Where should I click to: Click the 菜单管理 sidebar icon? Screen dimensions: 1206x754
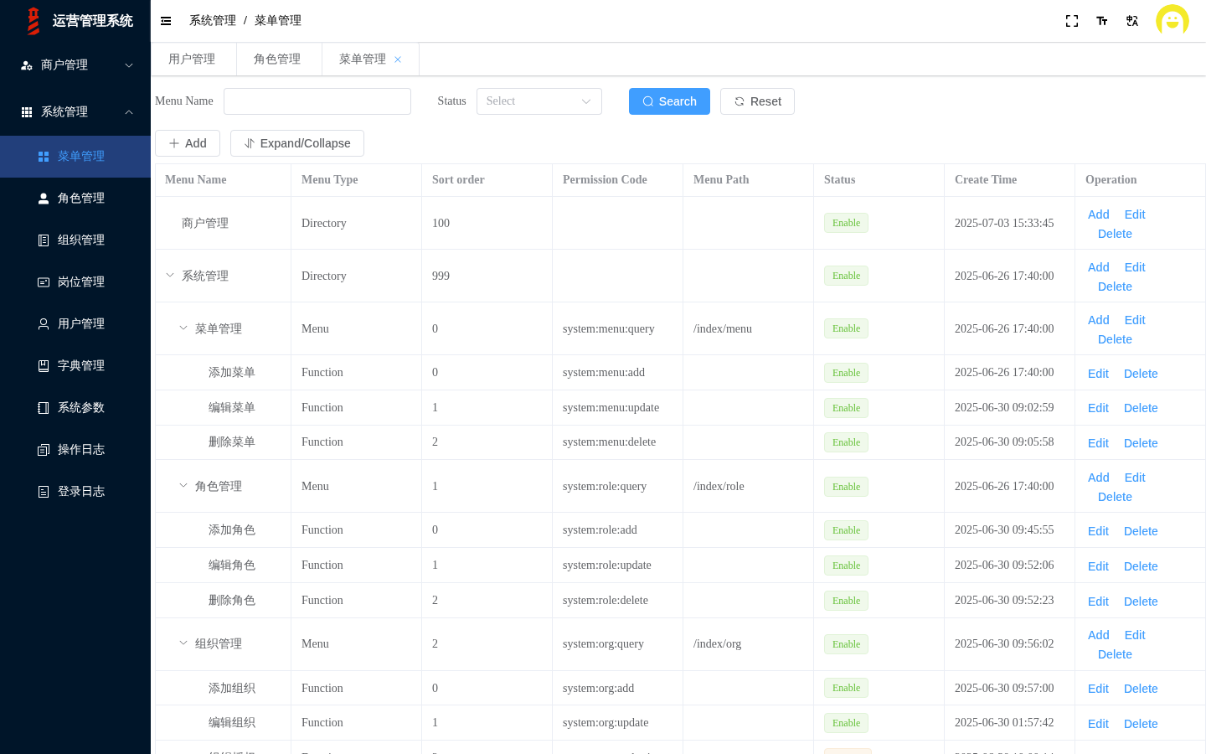(44, 157)
